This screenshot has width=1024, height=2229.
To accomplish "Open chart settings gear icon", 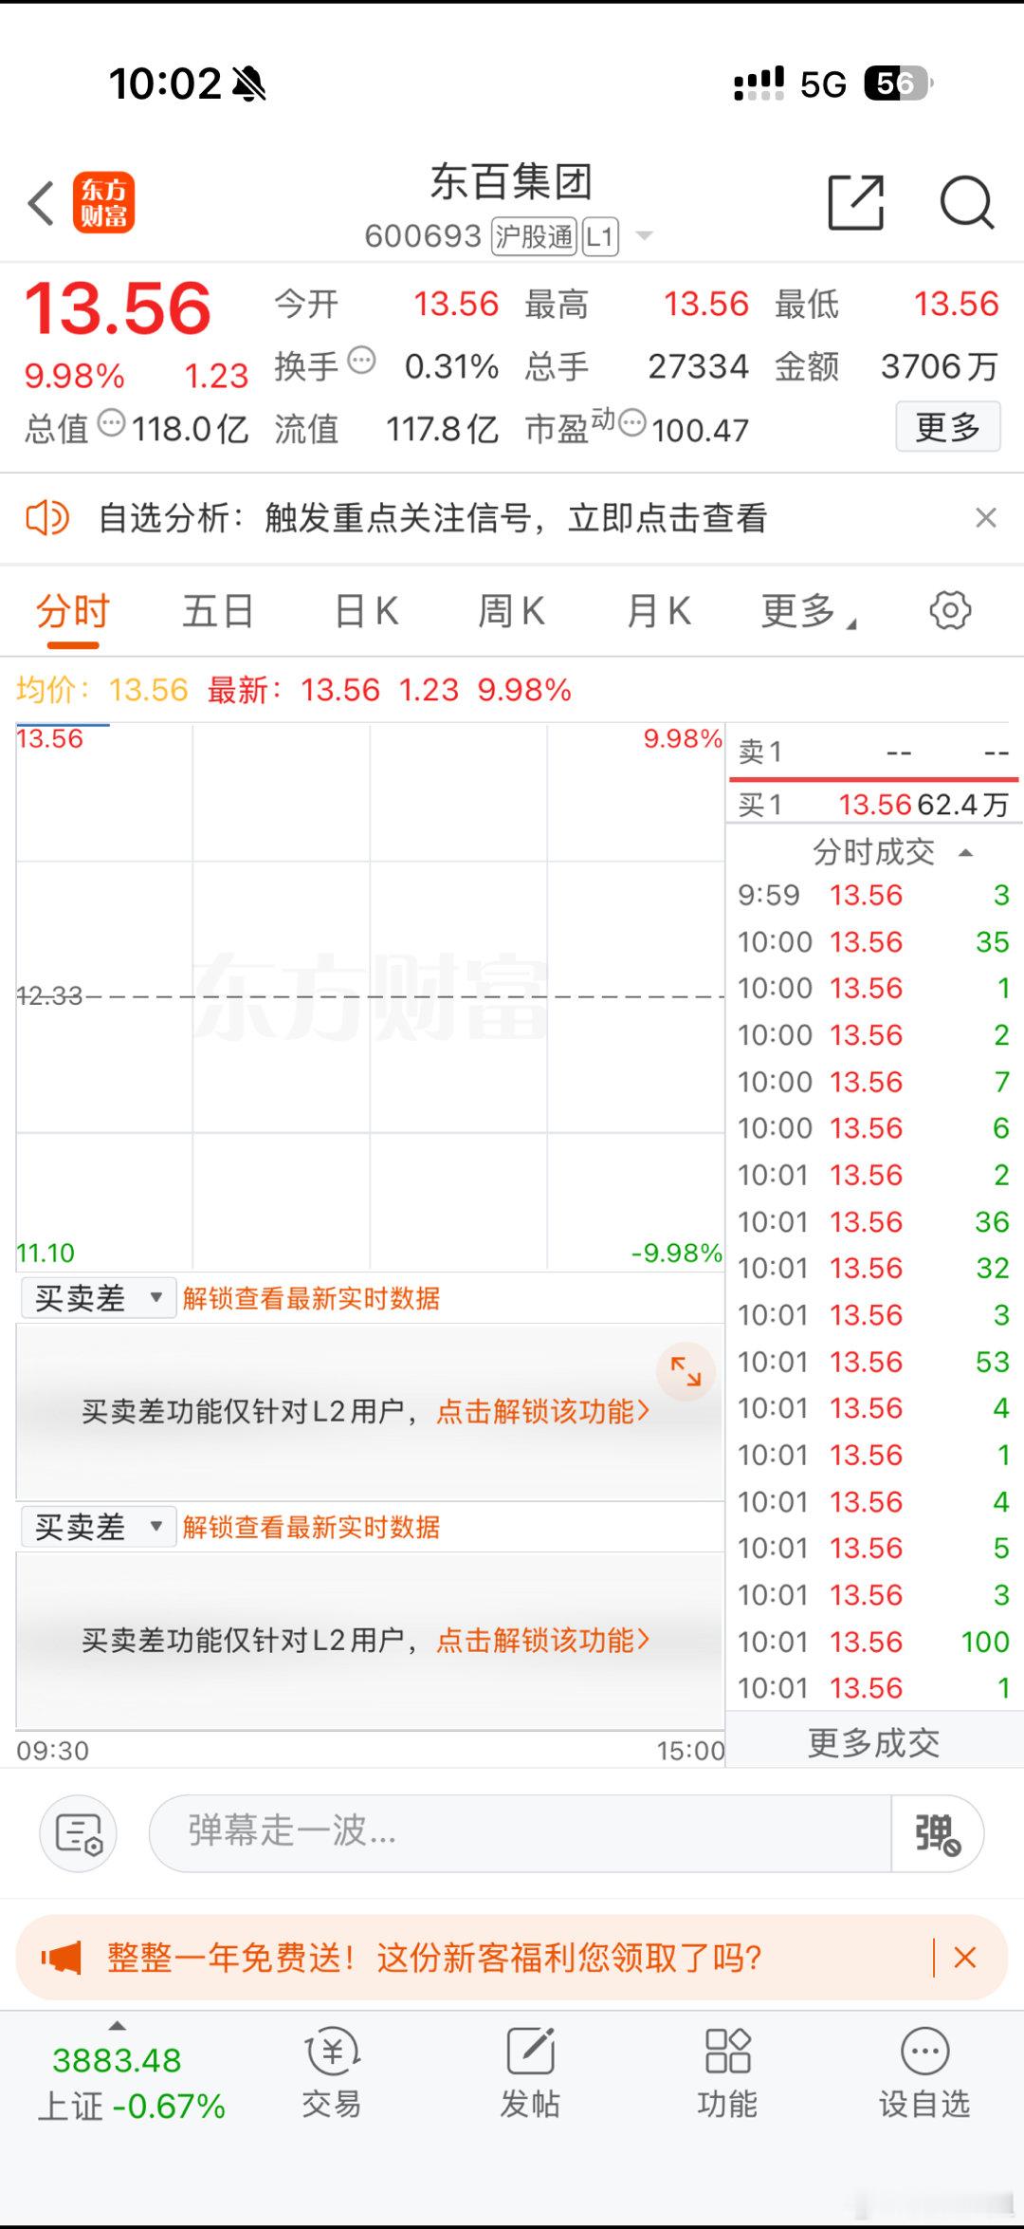I will pyautogui.click(x=950, y=610).
